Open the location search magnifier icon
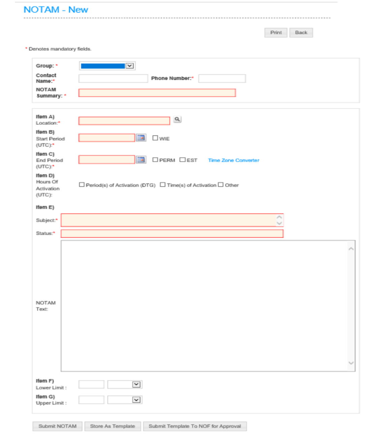This screenshot has height=444, width=384. tap(177, 119)
